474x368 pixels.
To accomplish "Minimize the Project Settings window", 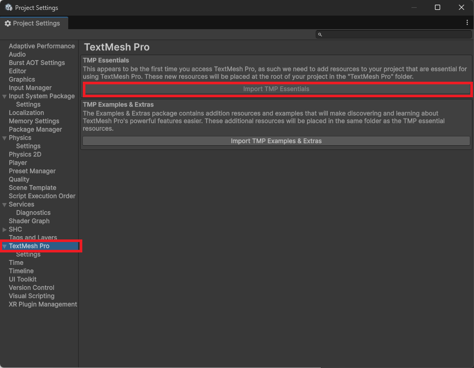I will pyautogui.click(x=414, y=7).
